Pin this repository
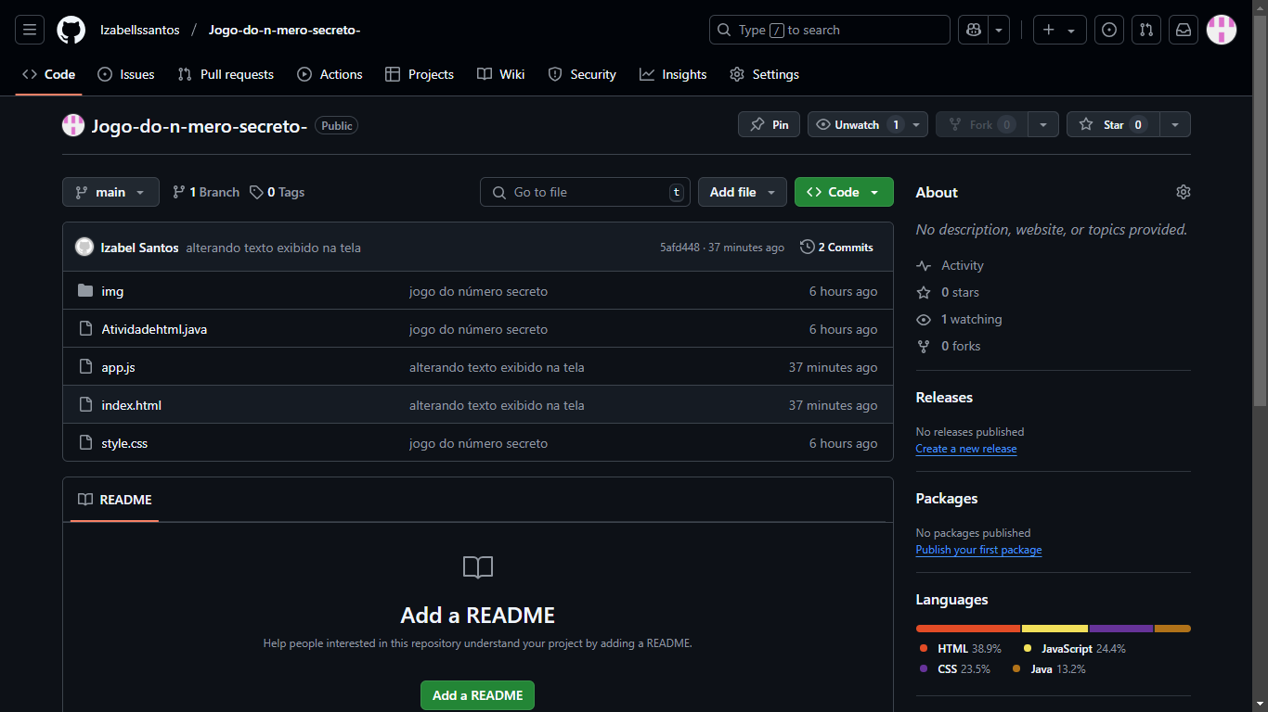 [770, 124]
